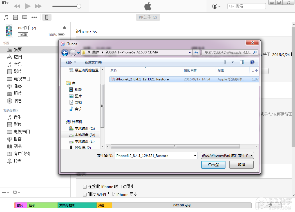Image resolution: width=295 pixels, height=212 pixels.
Task: Open the iPod/iPhone/iPad 软件文件 type dropdown
Action: [227, 155]
